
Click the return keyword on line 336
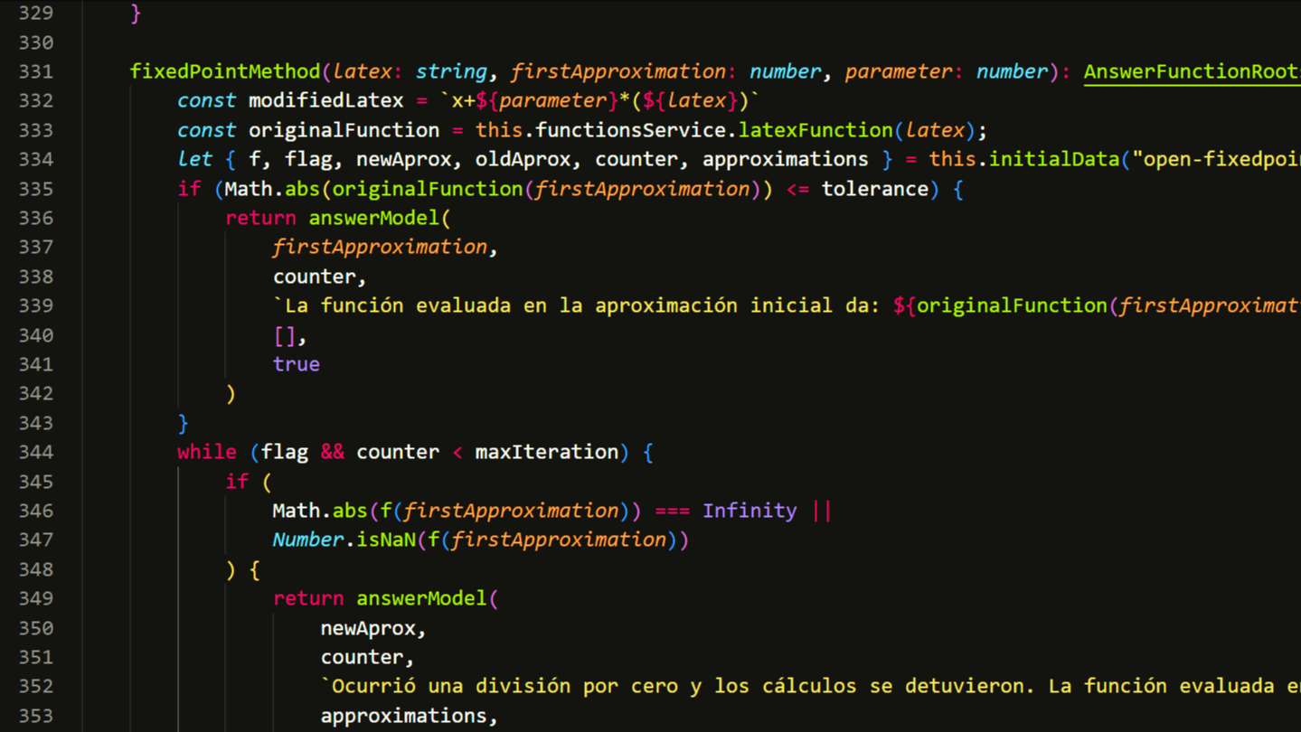coord(260,218)
